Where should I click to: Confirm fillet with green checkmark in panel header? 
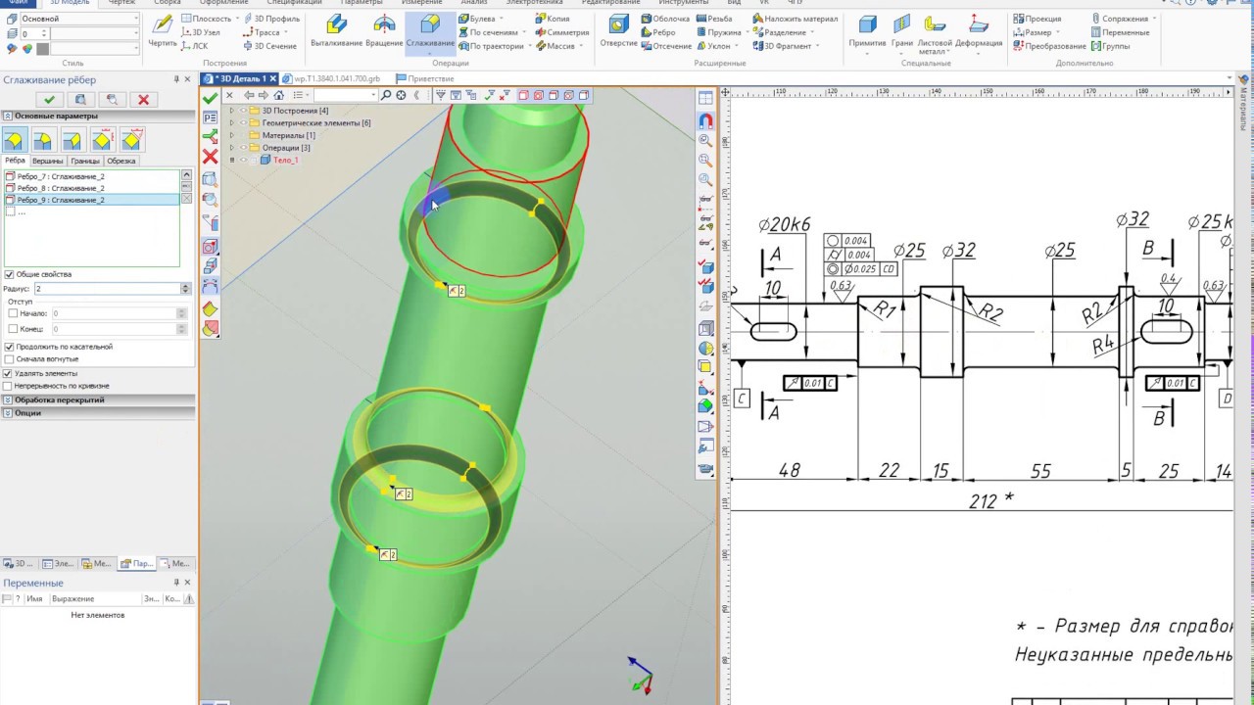(x=49, y=99)
